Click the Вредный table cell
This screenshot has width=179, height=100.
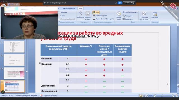(x=50, y=72)
